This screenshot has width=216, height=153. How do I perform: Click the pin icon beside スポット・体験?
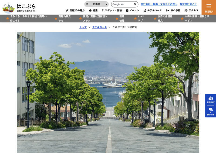pyautogui.click(x=103, y=11)
